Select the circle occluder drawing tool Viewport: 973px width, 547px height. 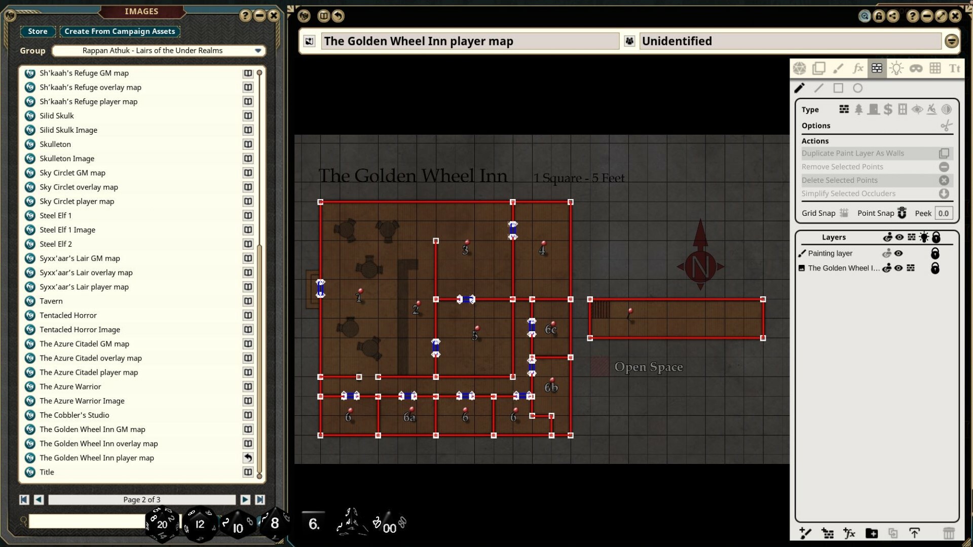tap(857, 88)
